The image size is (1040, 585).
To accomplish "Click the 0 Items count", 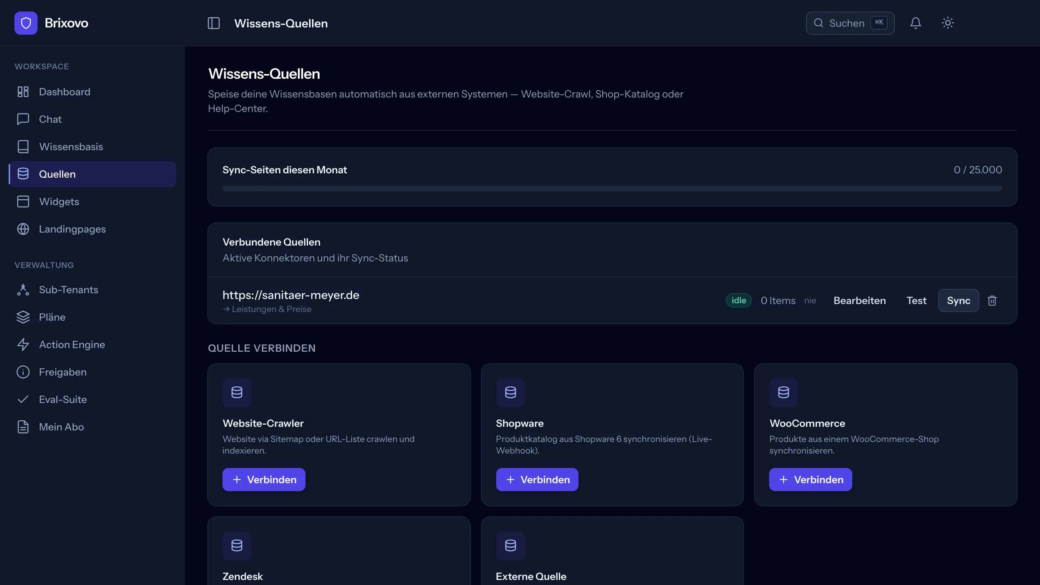I will coord(778,301).
